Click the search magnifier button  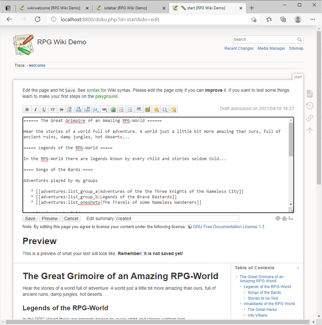(x=300, y=40)
